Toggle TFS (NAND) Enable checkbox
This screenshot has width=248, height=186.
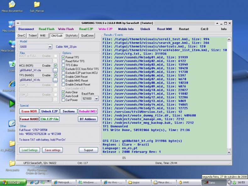(x=56, y=75)
